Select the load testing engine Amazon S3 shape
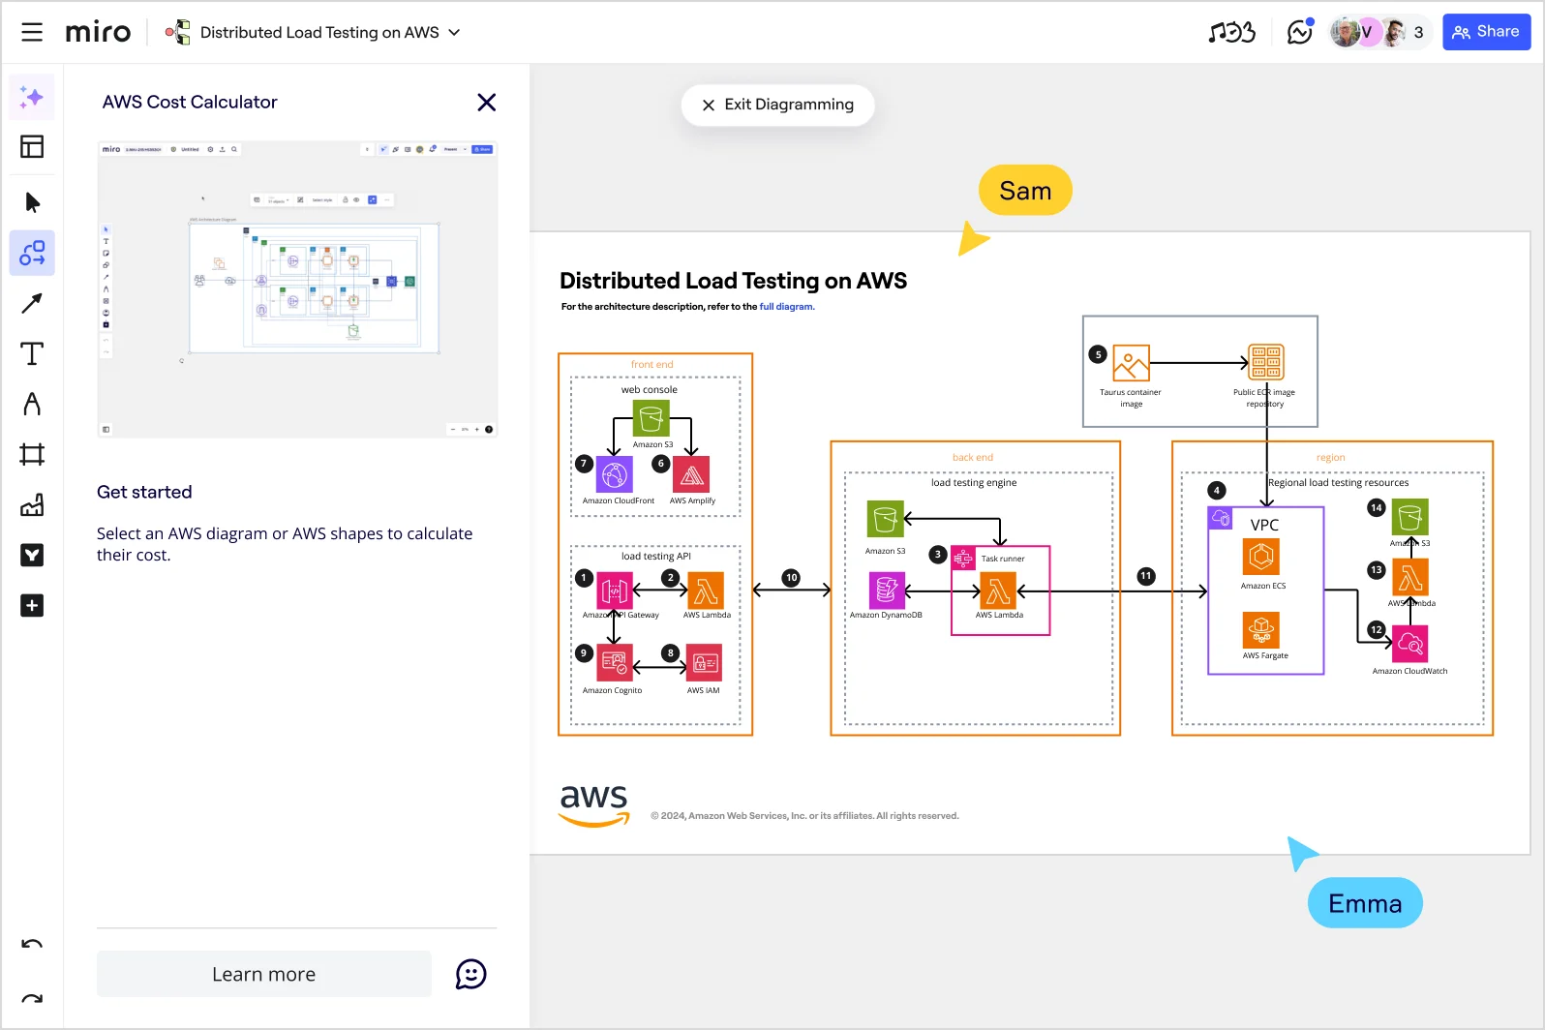 (886, 519)
